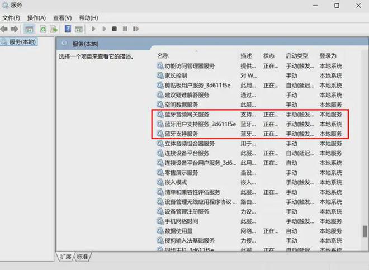
Task: Select the 数据使用量 service
Action: coord(249,231)
